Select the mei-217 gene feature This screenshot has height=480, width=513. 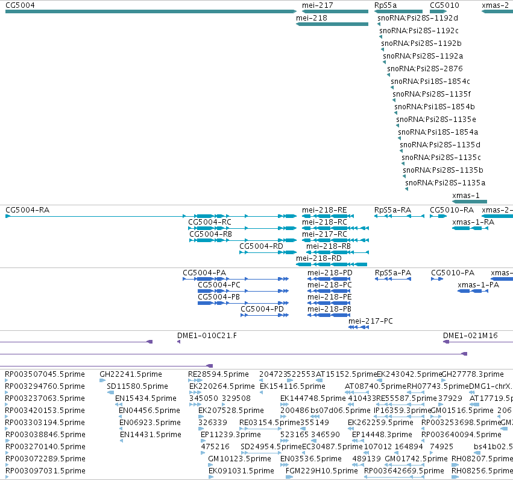[x=335, y=11]
